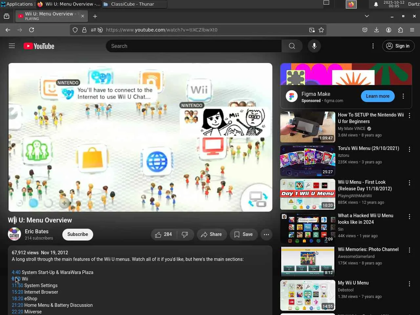Reload the current page
Viewport: 420px width, 315px height.
[x=31, y=30]
